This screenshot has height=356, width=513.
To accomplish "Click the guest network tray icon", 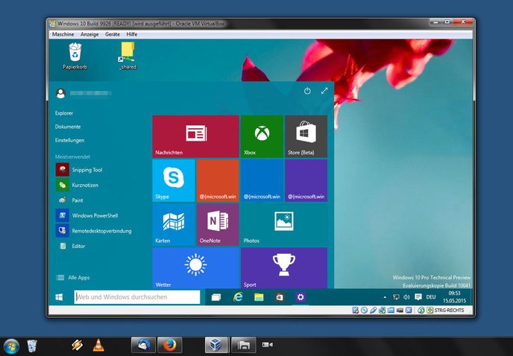I will 396,297.
